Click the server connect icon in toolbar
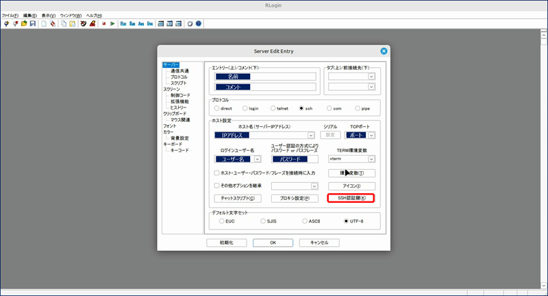Screen dimensions: 548x296 (6, 24)
